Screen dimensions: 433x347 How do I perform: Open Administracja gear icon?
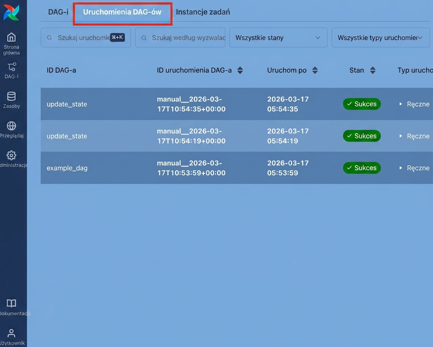coord(11,155)
